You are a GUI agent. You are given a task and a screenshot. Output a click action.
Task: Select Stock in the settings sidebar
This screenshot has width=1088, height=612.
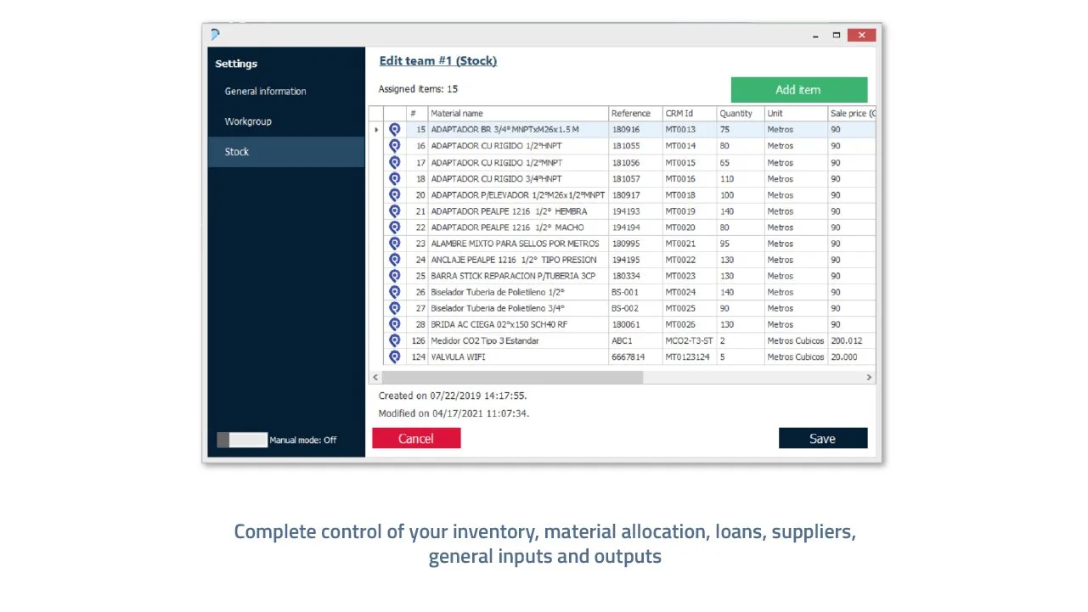[286, 152]
